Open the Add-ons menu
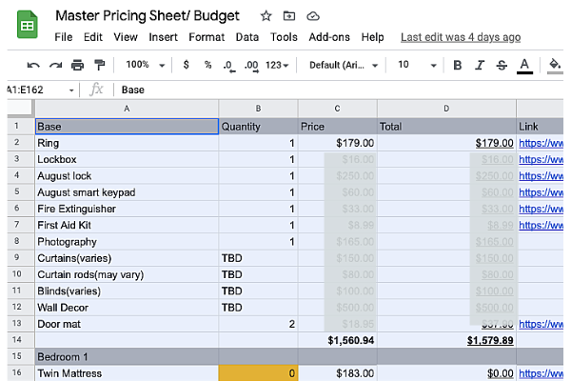This screenshot has width=571, height=381. point(329,37)
